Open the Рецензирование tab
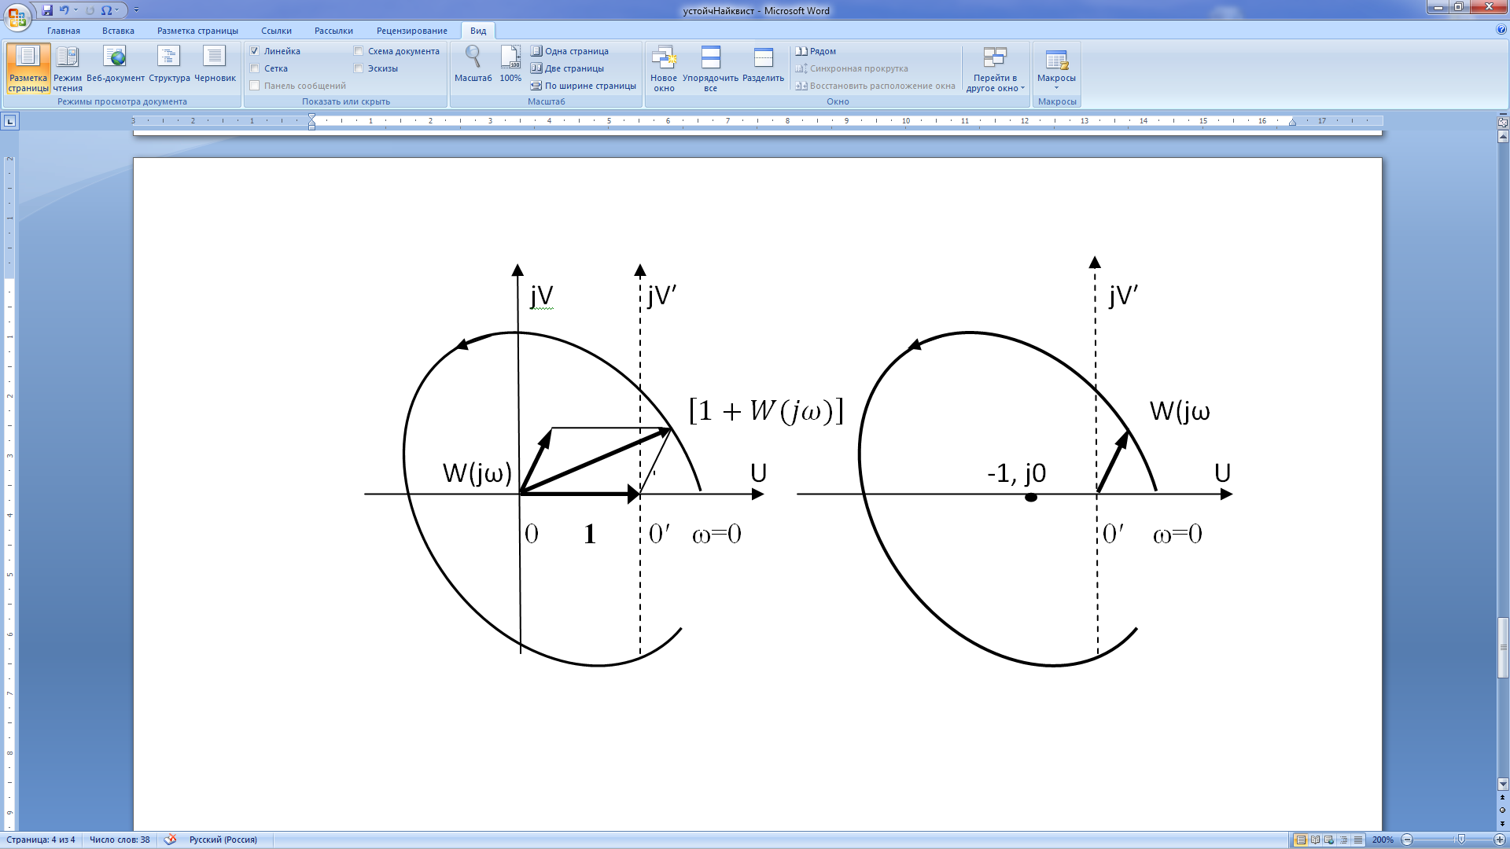The width and height of the screenshot is (1510, 849). coord(411,31)
